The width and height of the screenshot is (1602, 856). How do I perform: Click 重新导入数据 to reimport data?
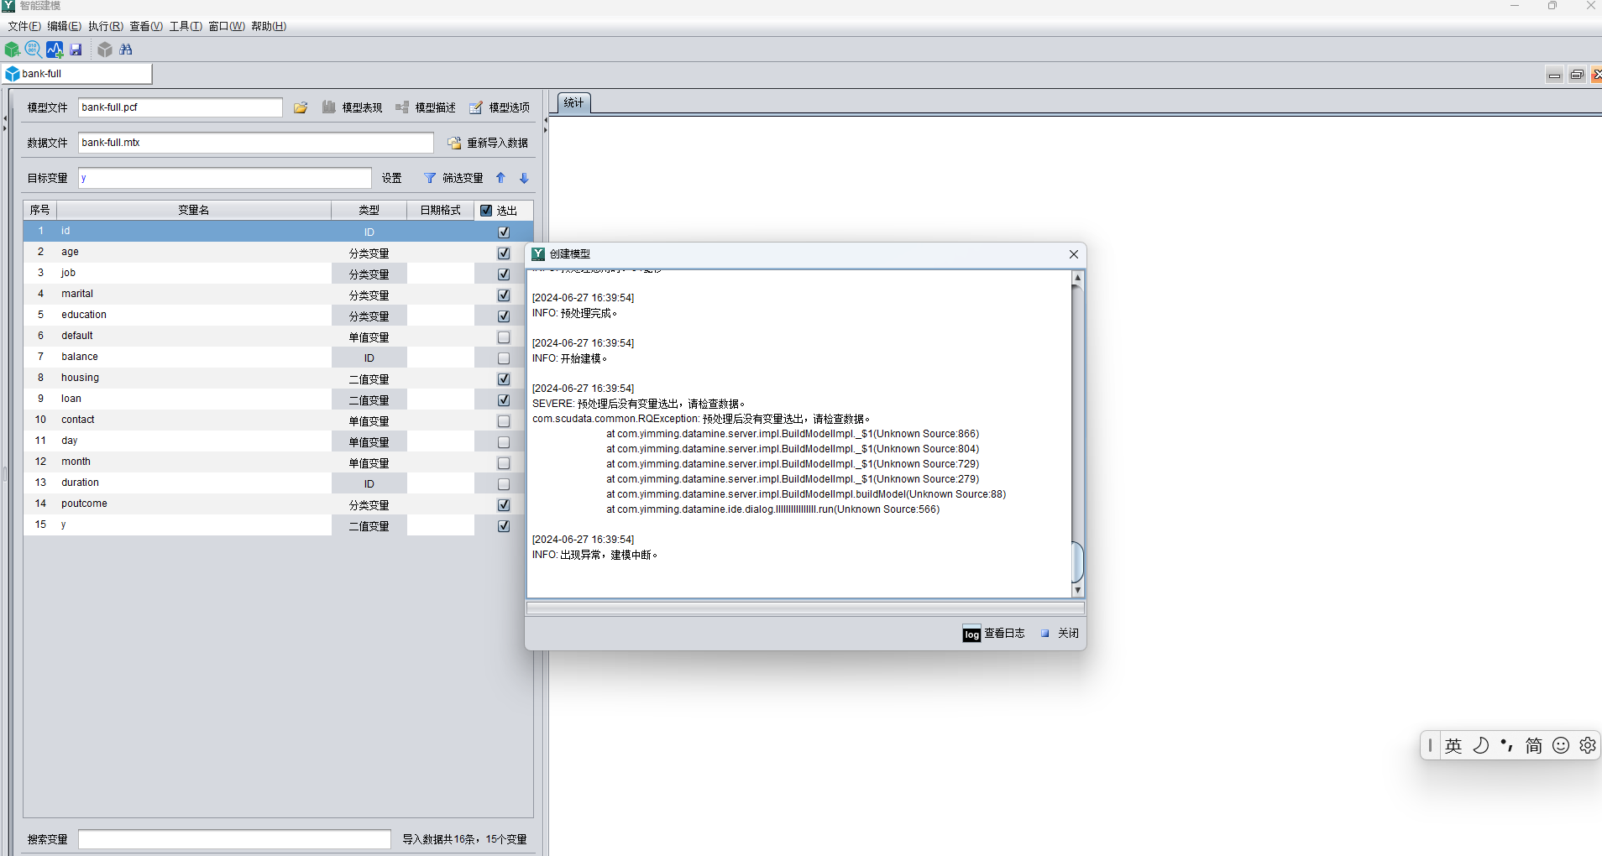pyautogui.click(x=488, y=143)
